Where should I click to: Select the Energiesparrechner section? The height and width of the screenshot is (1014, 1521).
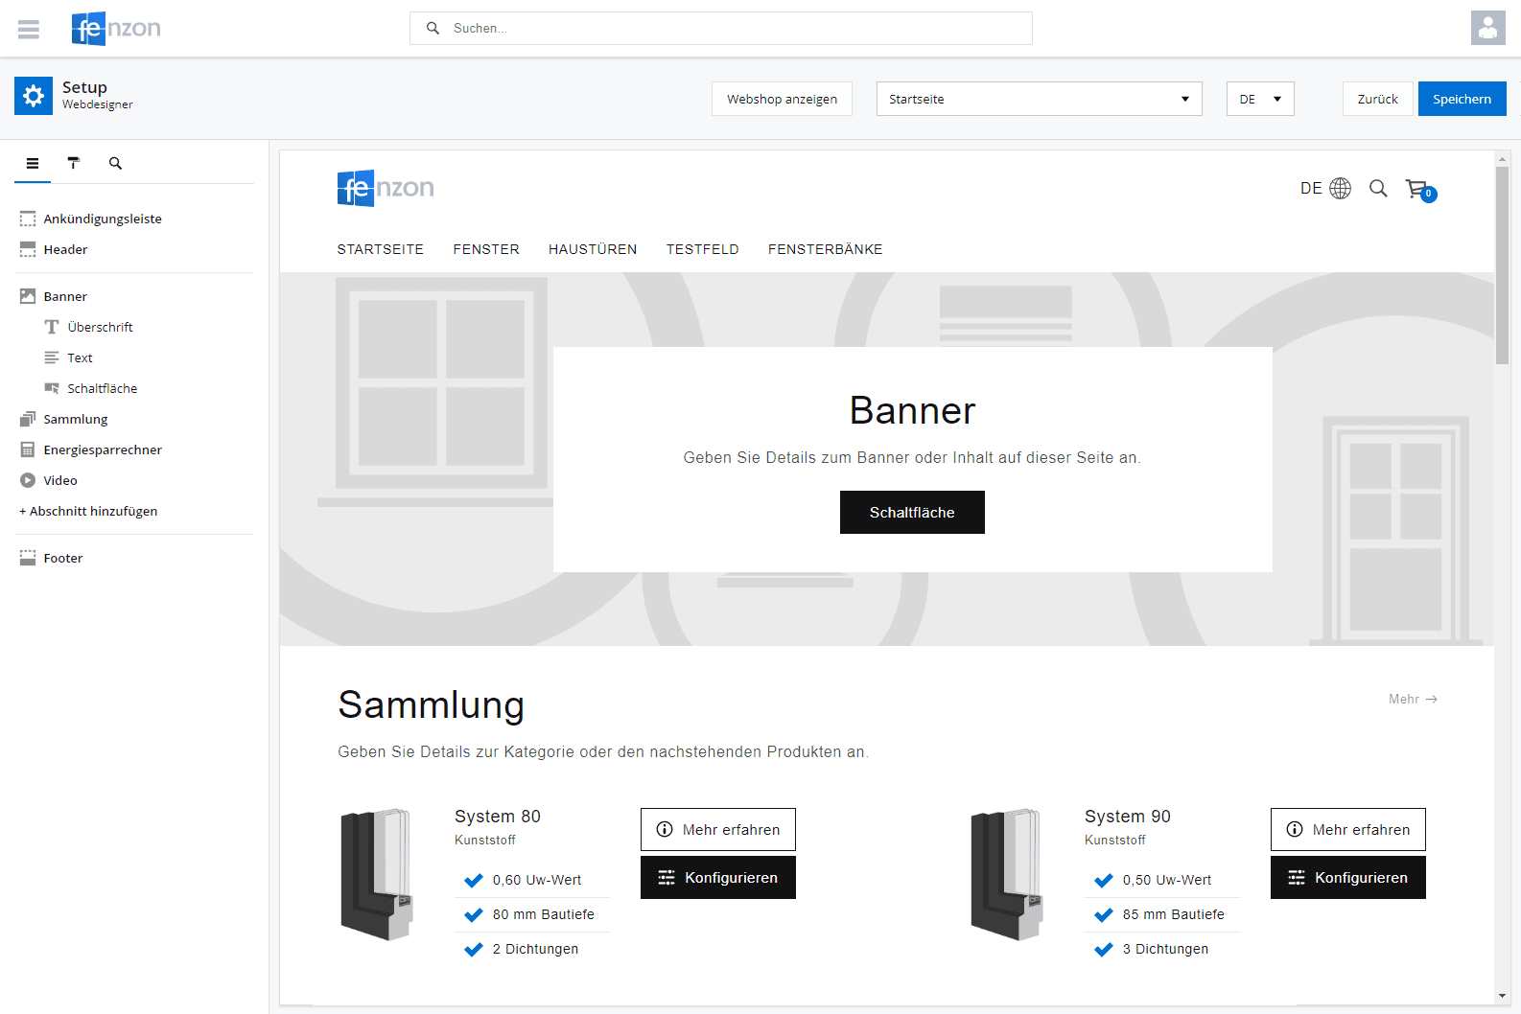coord(103,449)
